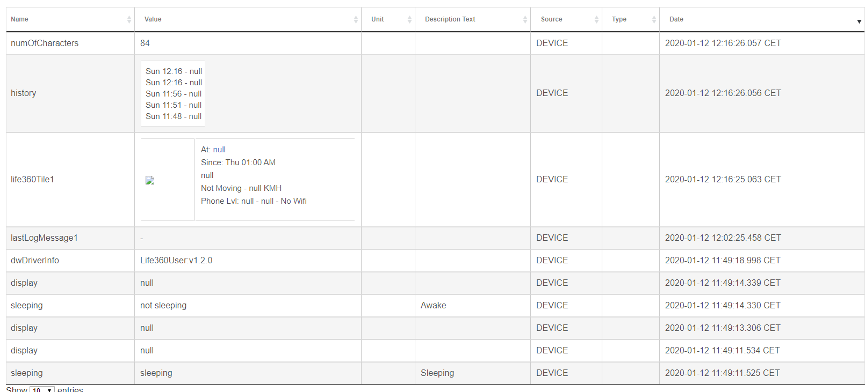
Task: Click the lastLogMessage1 row name
Action: (44, 238)
